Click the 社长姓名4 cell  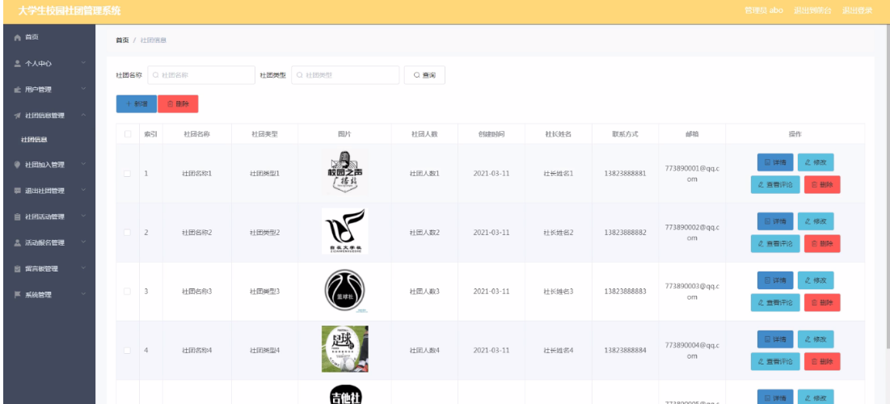point(559,351)
